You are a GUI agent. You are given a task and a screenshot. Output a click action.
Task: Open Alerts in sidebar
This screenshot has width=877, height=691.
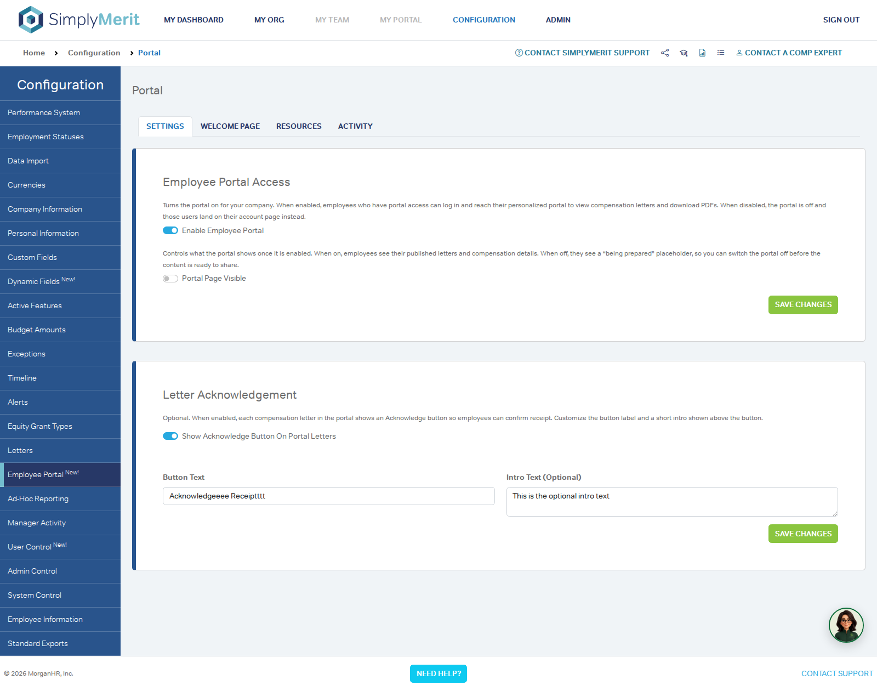pyautogui.click(x=60, y=403)
